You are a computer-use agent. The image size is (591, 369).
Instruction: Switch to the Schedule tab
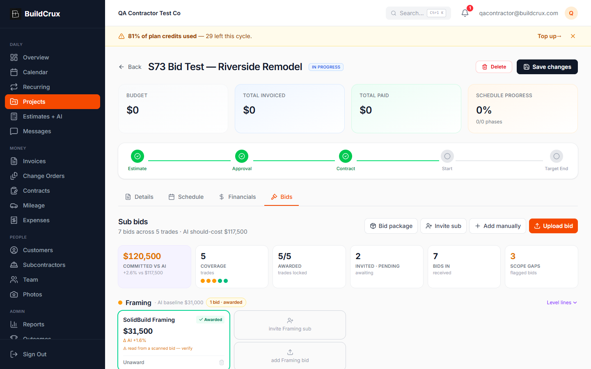click(186, 197)
